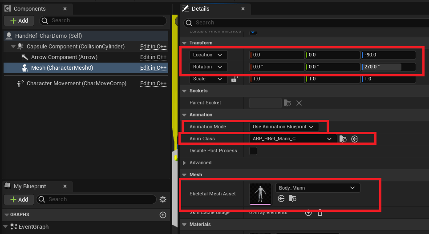Open the Anim Class dropdown

(x=291, y=139)
